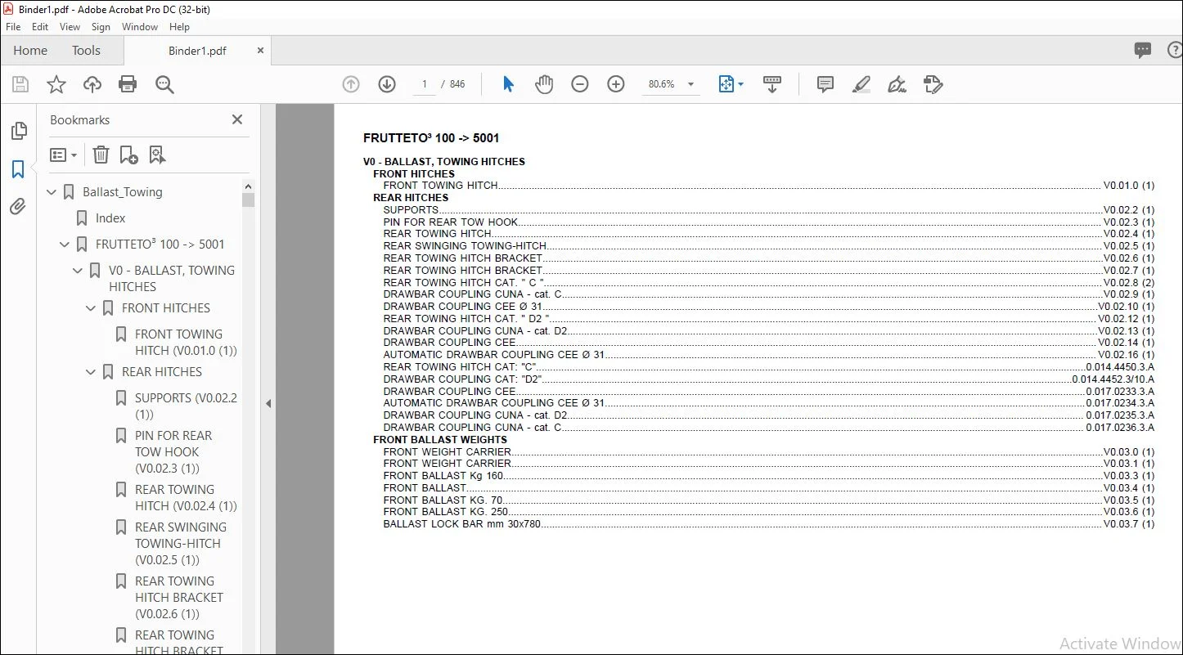Image resolution: width=1183 pixels, height=655 pixels.
Task: Activate the Hand pan tool
Action: [544, 84]
